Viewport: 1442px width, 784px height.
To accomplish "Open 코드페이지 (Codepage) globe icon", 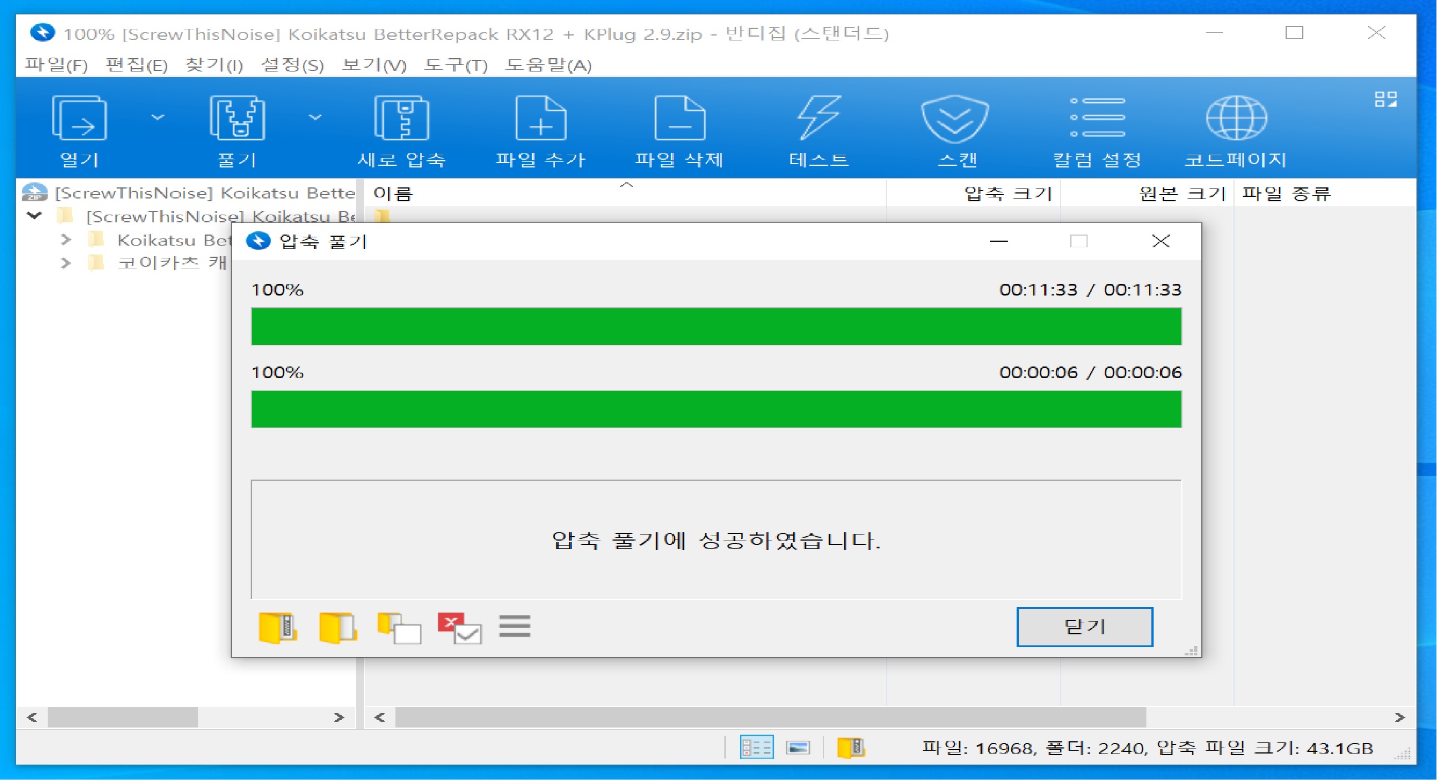I will click(x=1236, y=119).
